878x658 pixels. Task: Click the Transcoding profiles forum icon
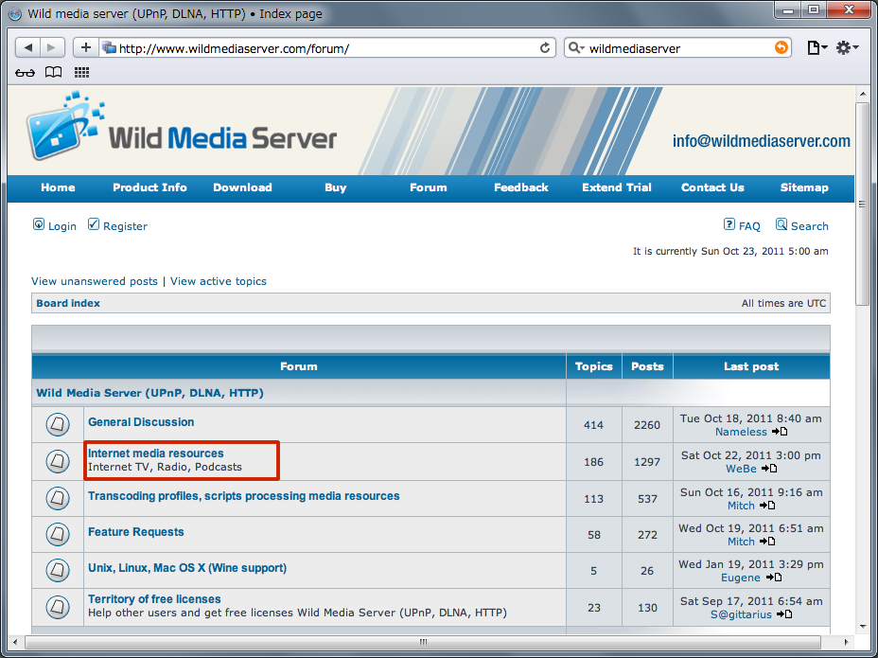tap(58, 498)
